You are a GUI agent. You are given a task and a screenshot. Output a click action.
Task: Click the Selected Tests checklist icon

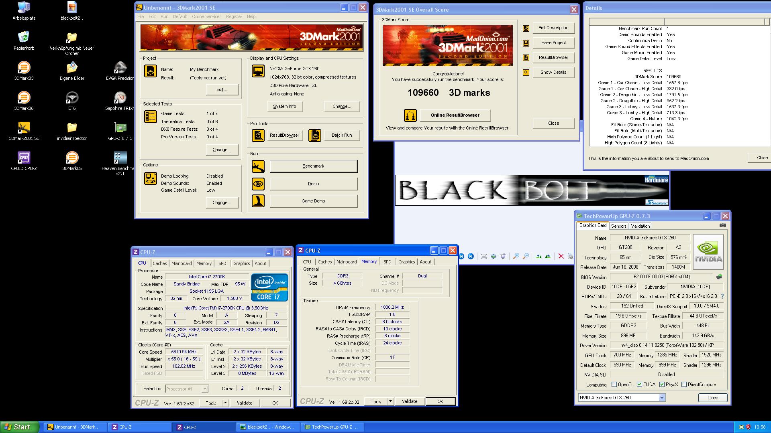[x=151, y=117]
